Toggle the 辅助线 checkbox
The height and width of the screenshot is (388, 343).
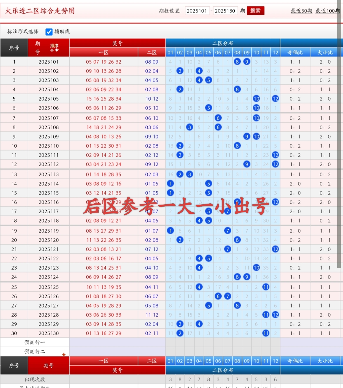(x=49, y=32)
